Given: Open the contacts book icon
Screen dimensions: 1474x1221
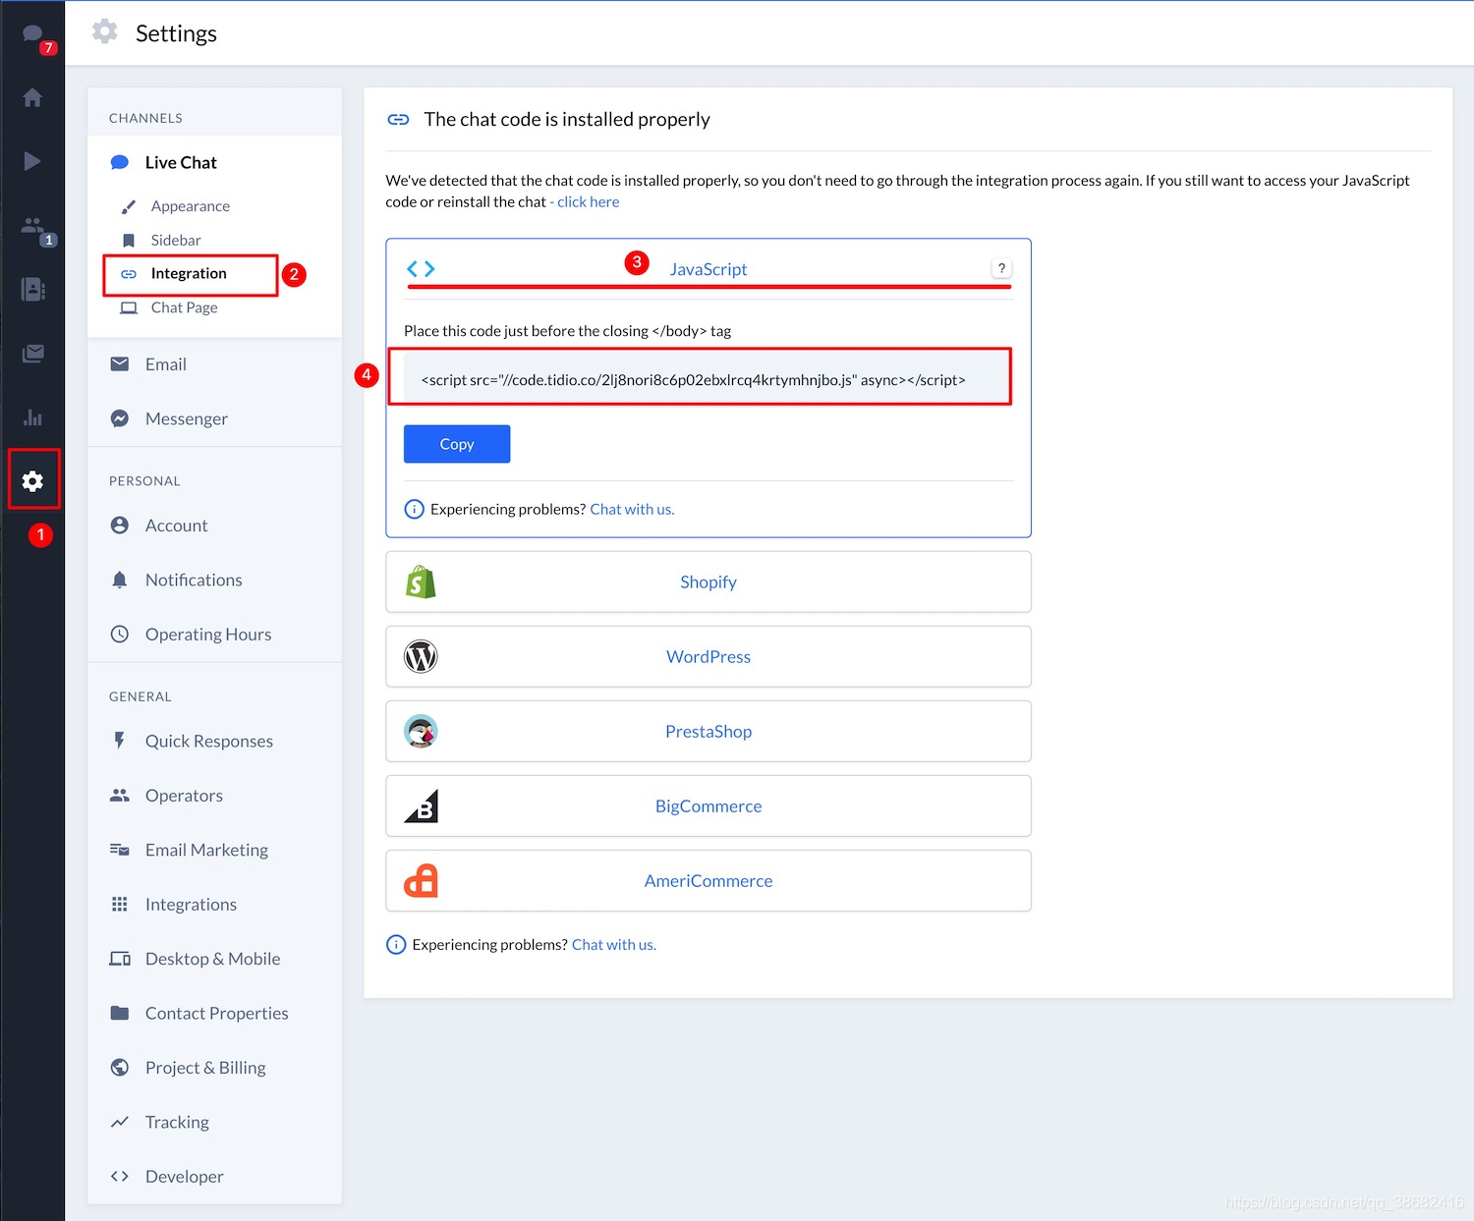Looking at the screenshot, I should pos(32,289).
